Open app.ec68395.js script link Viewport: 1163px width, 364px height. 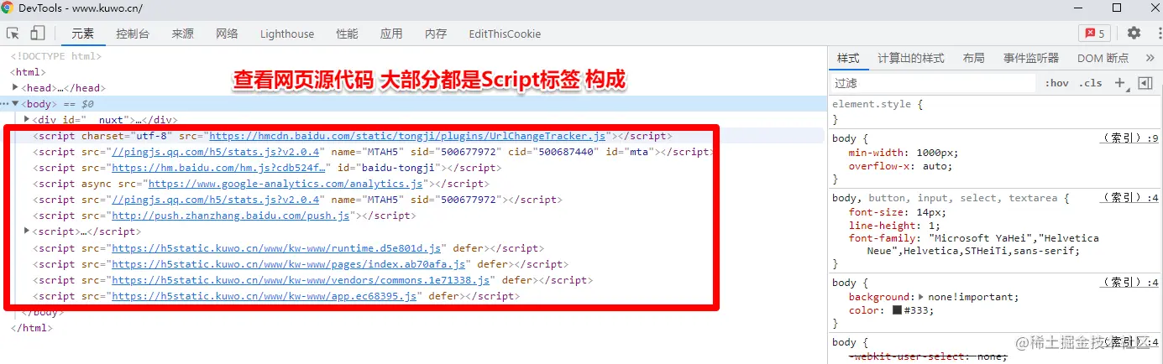(x=265, y=296)
